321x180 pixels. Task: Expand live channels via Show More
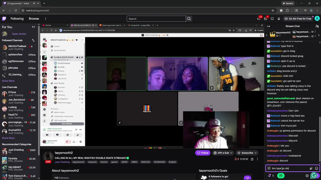coord(8,138)
